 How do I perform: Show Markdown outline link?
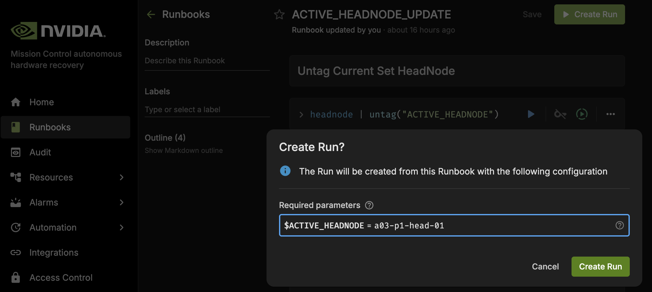(x=184, y=150)
